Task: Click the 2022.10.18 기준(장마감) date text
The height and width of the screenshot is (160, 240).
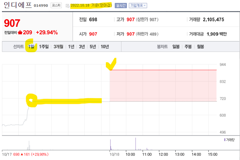Action: [91, 5]
